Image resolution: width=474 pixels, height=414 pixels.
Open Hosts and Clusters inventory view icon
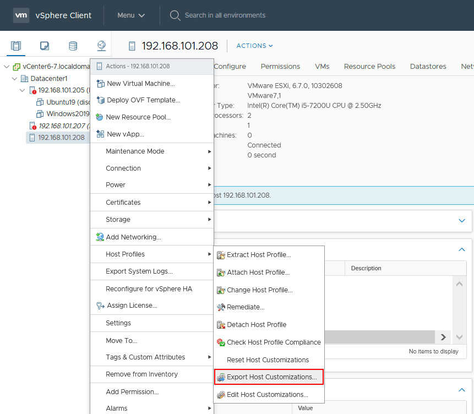[16, 46]
